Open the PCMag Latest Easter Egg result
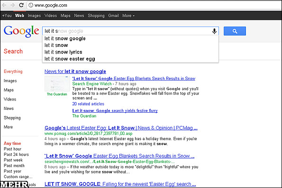The image size is (282, 188). [x=121, y=128]
